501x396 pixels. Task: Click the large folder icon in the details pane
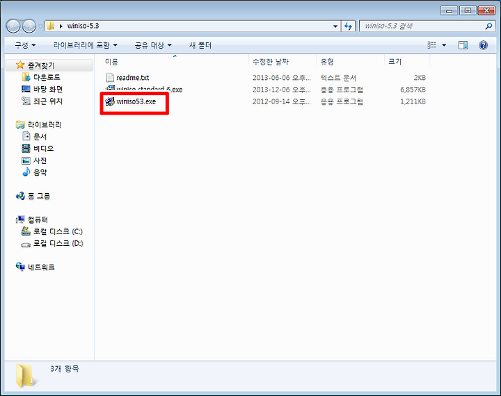click(26, 375)
